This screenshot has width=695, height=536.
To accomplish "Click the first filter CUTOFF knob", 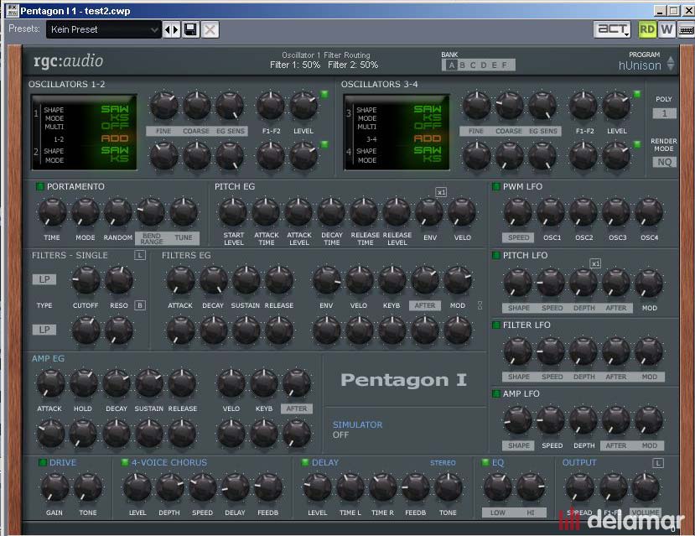I will [x=86, y=280].
